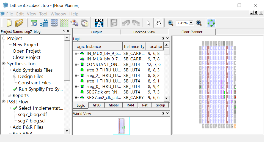
Task: Select the GPIO tab
Action: click(x=97, y=105)
